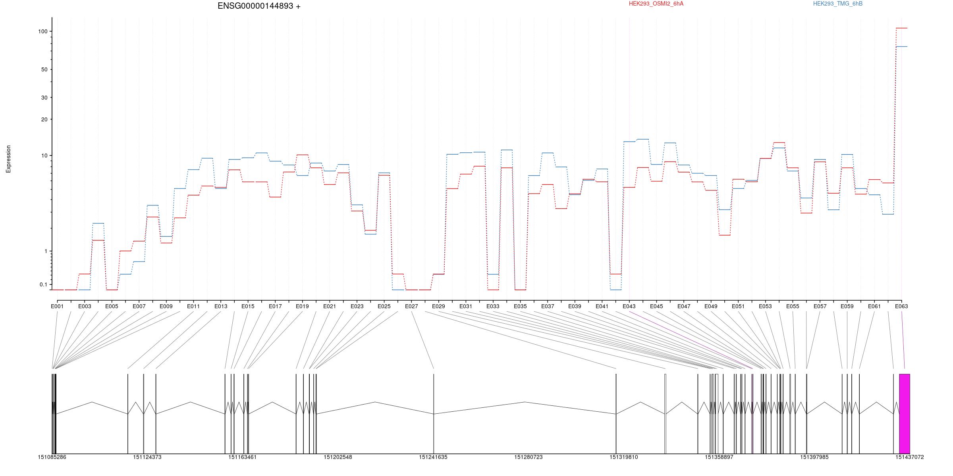Click exon label E021

[330, 306]
